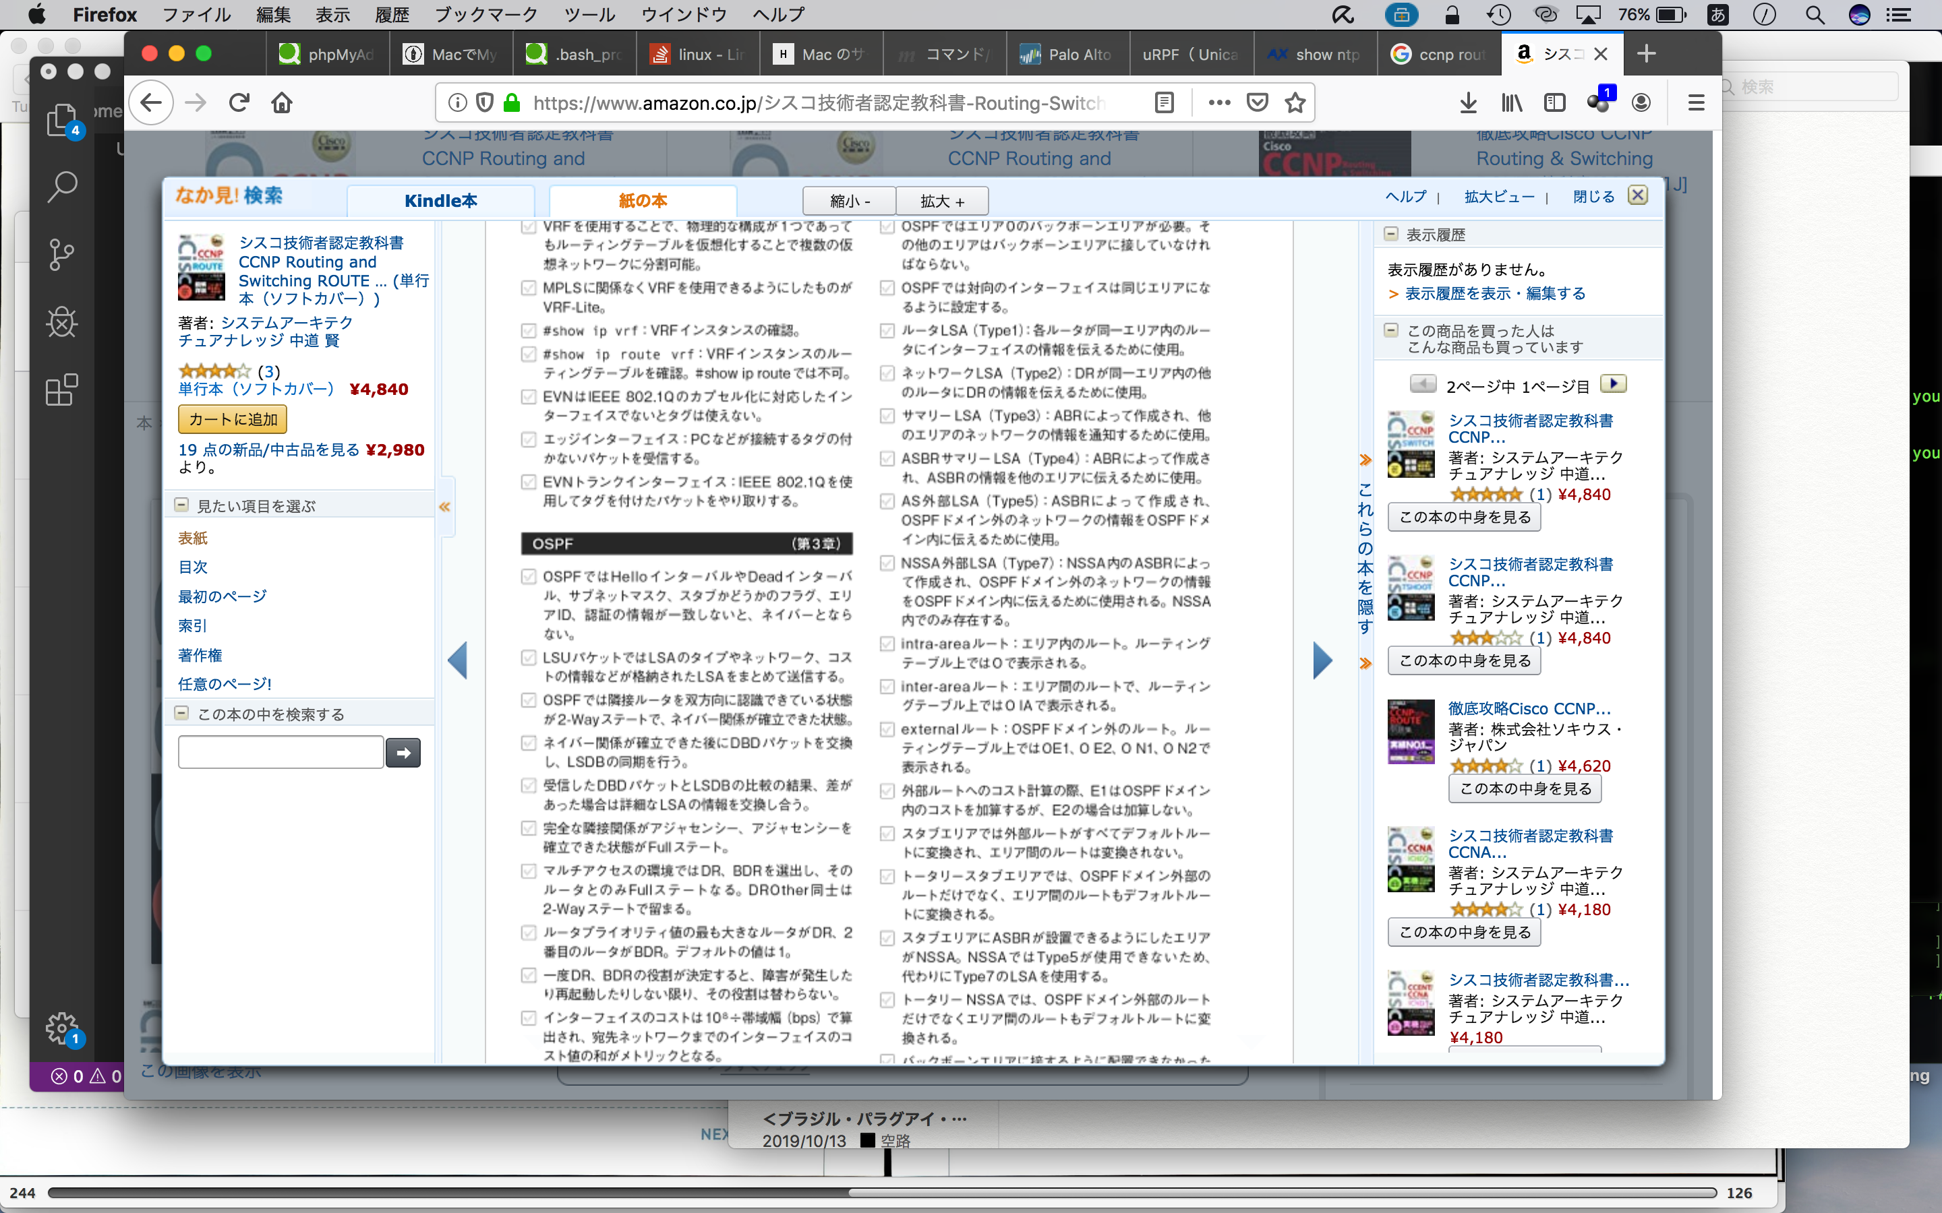Collapse 表示履歴 section

coord(1390,235)
